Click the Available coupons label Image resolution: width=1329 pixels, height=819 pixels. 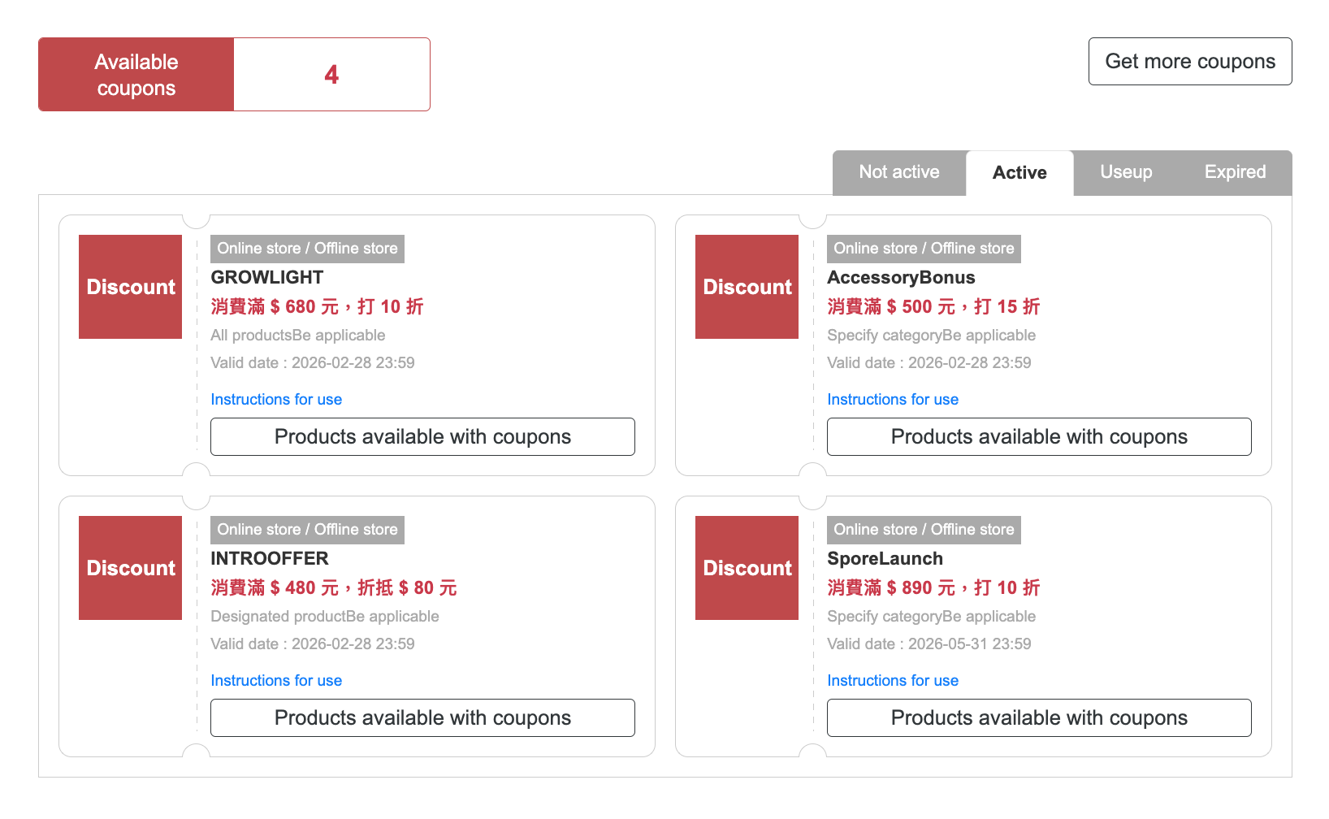coord(136,75)
